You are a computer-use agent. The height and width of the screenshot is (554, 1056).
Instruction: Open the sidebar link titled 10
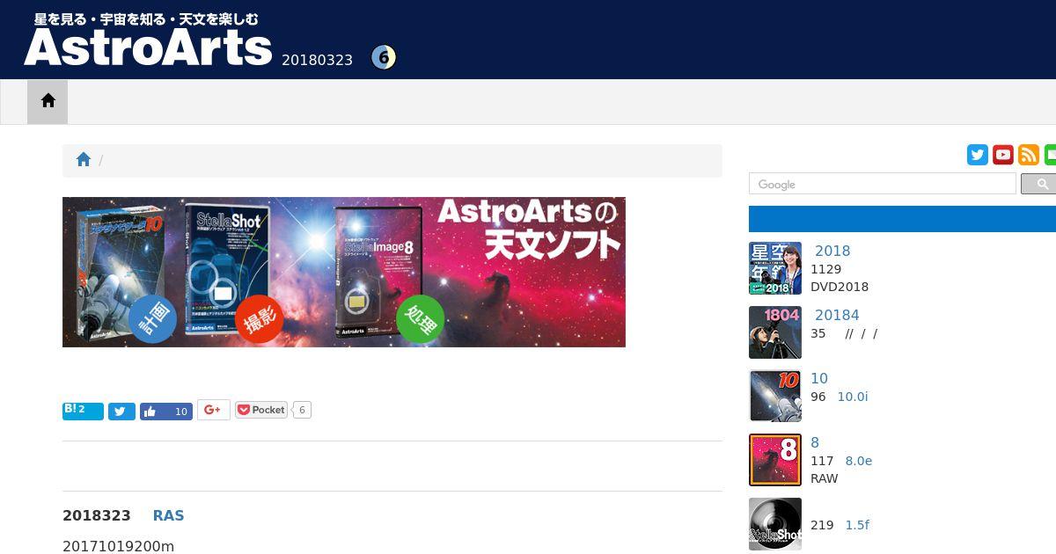pos(819,378)
